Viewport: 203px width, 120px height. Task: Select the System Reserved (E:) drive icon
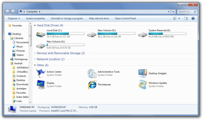coord(143,35)
